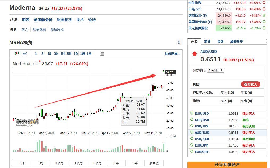
Task: Open the 时间范围 5 分钟 dropdown
Action: tap(216, 70)
